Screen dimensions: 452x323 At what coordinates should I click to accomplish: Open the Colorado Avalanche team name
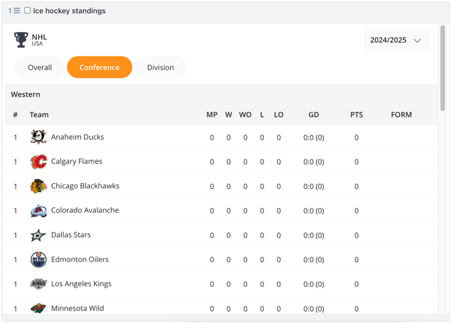pos(85,210)
